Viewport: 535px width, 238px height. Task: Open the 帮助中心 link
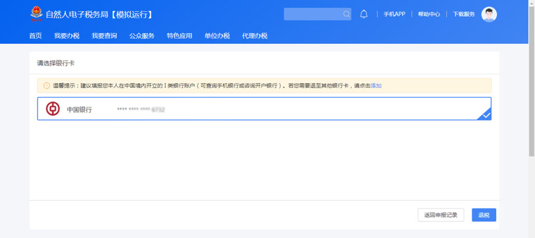pos(429,14)
